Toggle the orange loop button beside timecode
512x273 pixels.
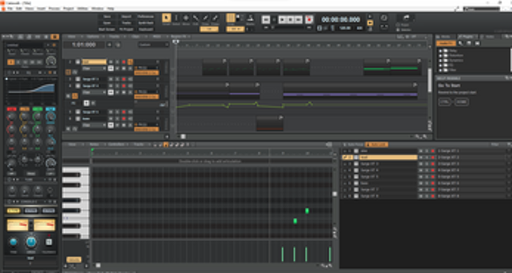point(370,23)
